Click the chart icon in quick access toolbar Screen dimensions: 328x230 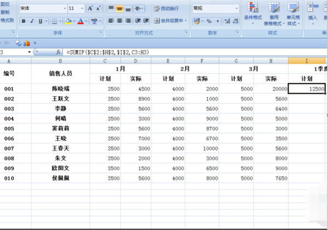(x=26, y=43)
